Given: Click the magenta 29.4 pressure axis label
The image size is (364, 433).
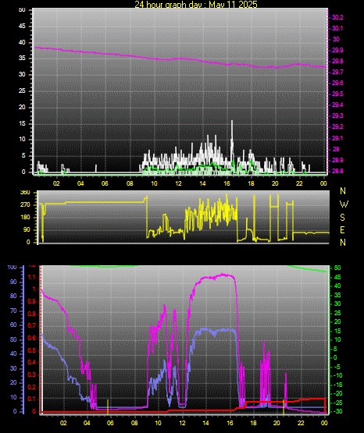Looking at the screenshot, I should [337, 105].
